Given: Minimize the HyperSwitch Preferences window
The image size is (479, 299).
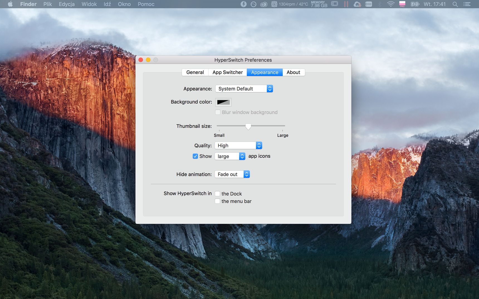Looking at the screenshot, I should pos(148,60).
